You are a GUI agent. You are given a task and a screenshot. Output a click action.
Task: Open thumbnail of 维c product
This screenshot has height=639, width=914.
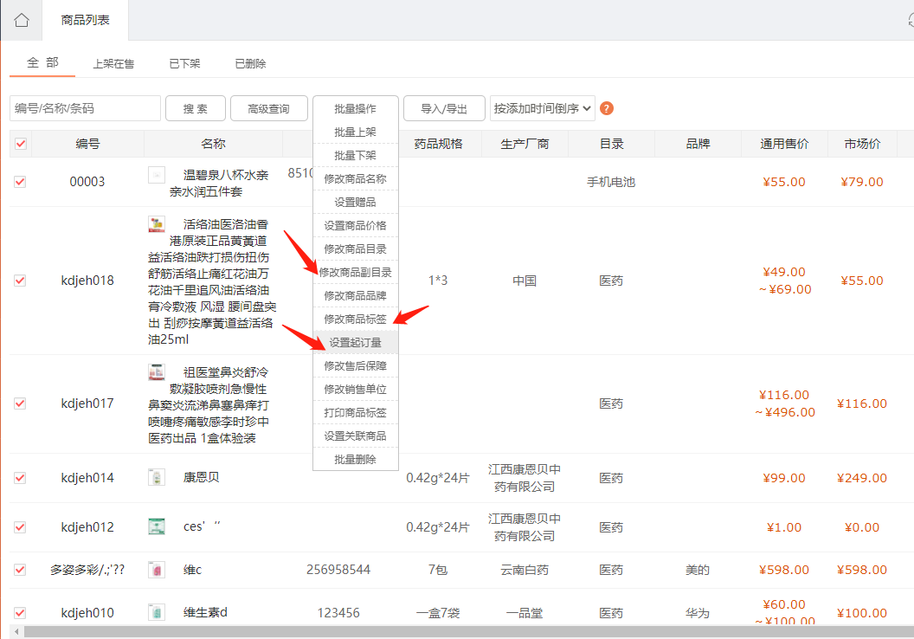click(156, 570)
